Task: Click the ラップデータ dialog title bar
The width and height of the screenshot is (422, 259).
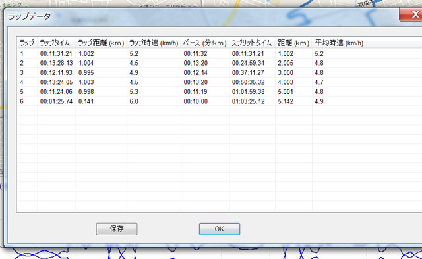Action: coord(202,16)
